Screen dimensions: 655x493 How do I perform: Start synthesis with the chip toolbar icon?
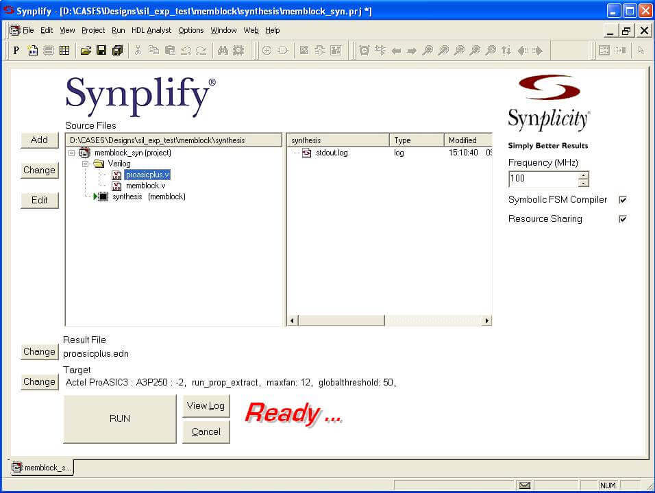[x=238, y=50]
